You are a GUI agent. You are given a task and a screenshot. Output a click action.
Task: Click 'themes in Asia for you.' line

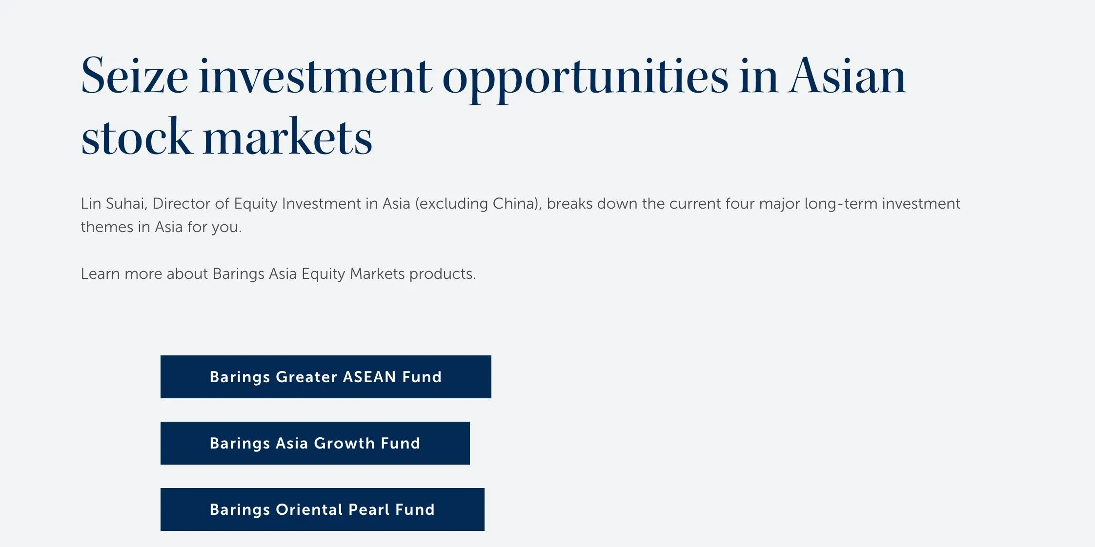(x=161, y=227)
